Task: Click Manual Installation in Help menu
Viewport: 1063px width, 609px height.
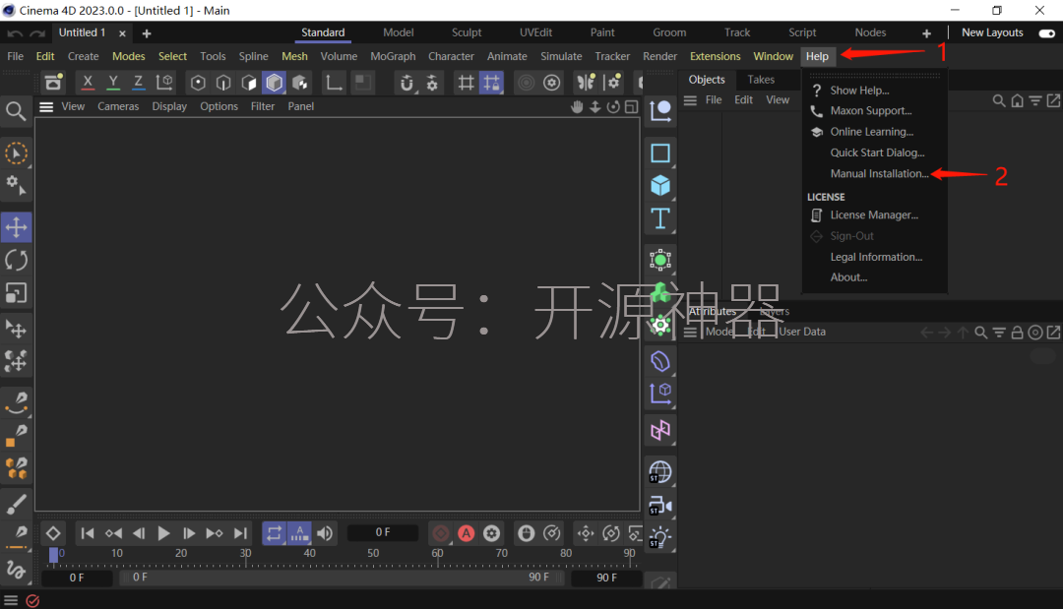Action: click(x=879, y=173)
